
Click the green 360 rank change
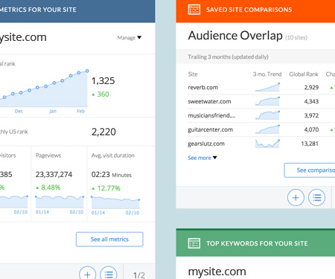coord(100,94)
